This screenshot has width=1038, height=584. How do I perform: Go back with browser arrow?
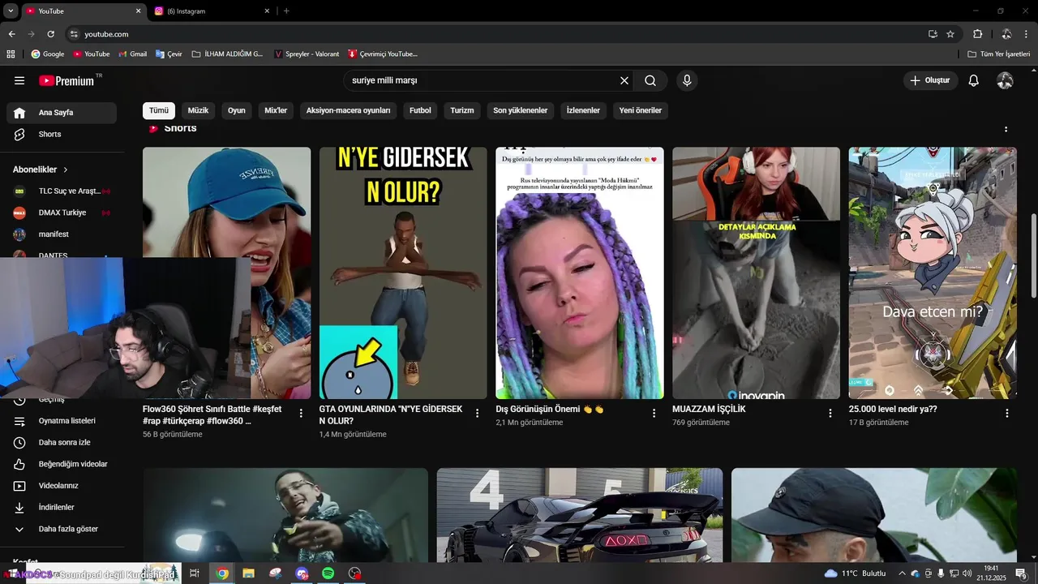click(x=11, y=34)
